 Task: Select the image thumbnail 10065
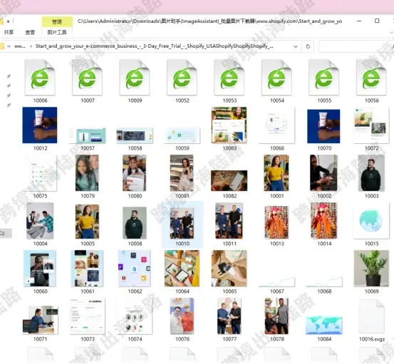click(x=229, y=269)
